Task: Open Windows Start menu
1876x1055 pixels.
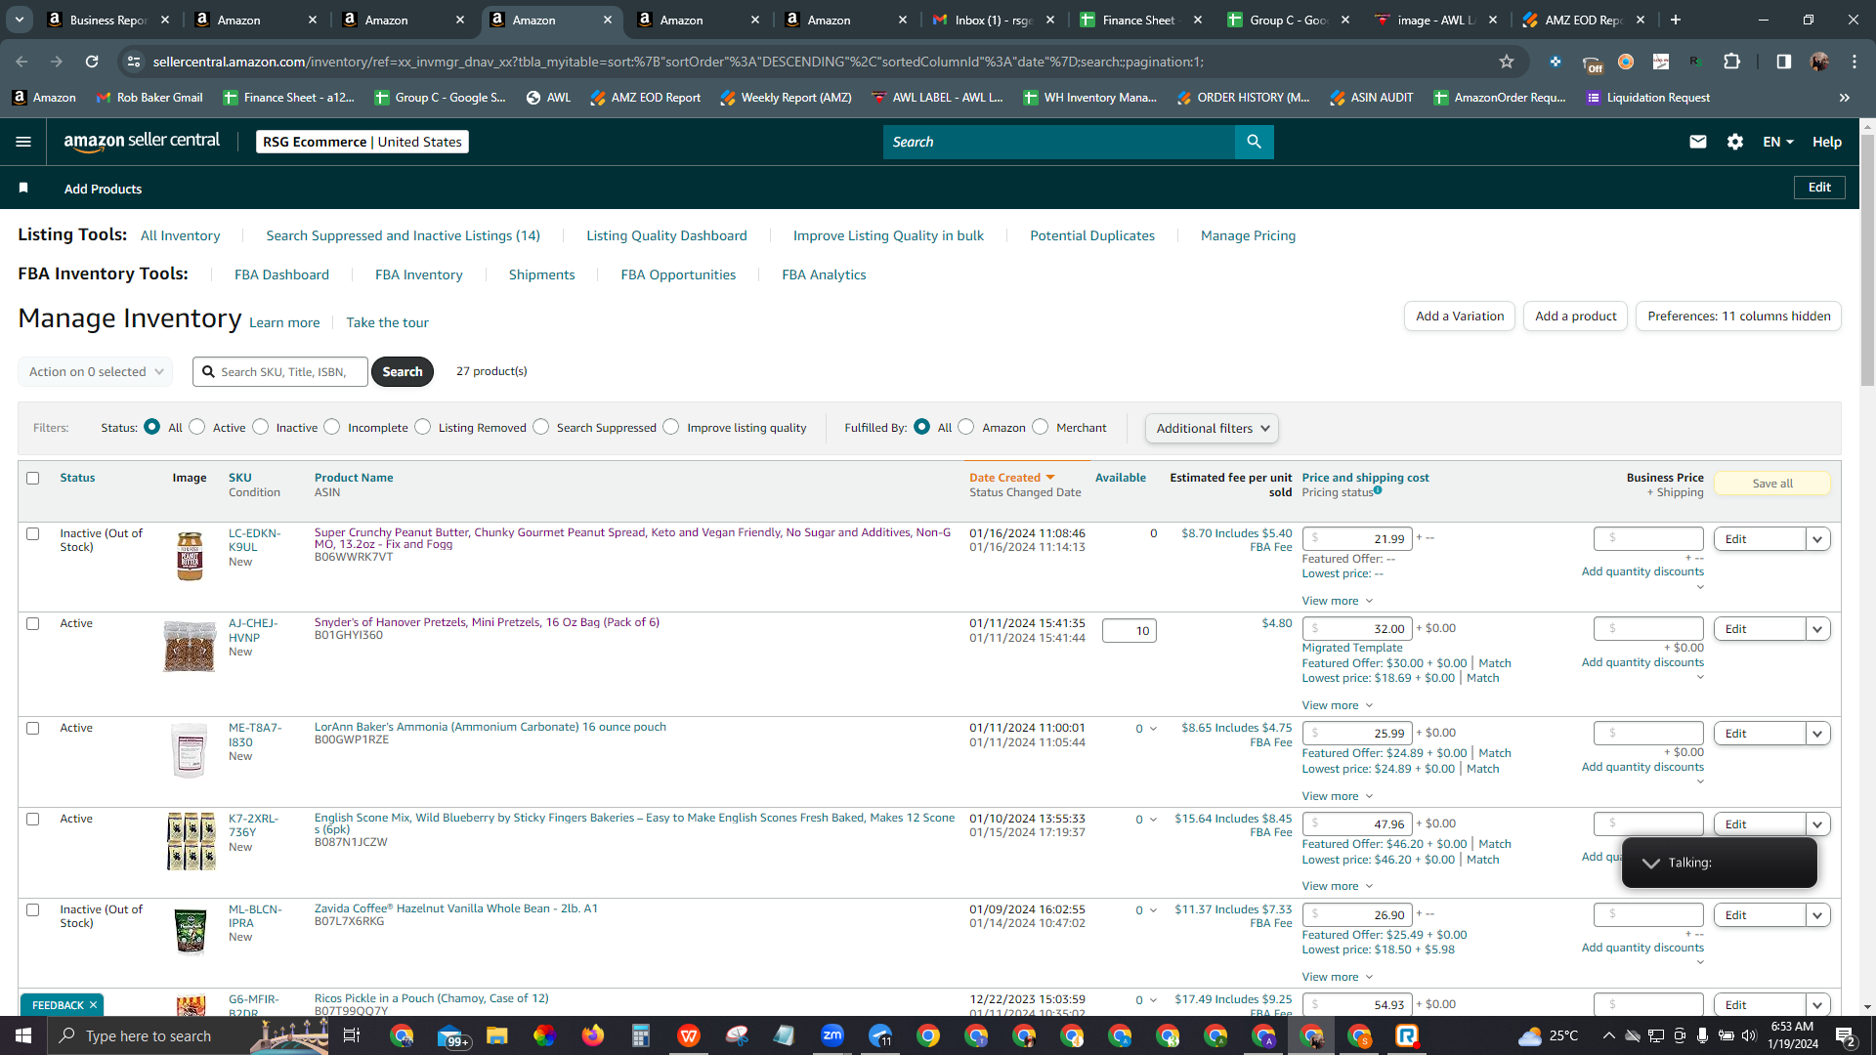Action: 23,1035
